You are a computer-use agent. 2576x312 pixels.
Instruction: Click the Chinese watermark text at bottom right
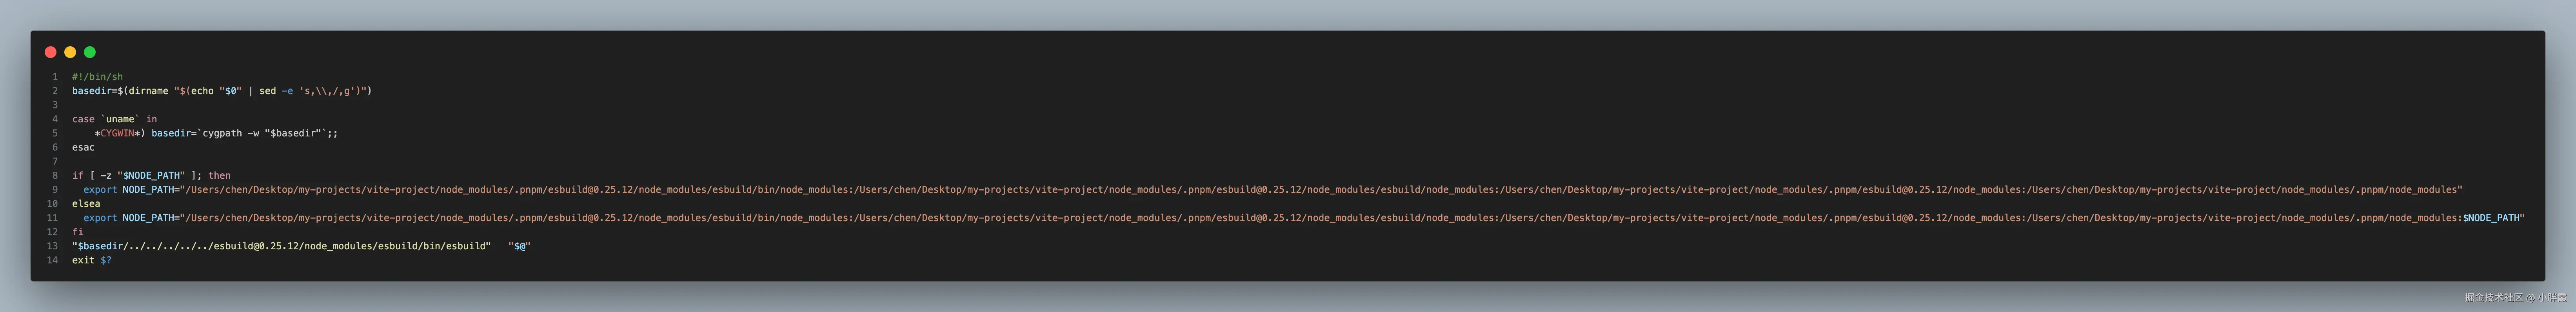tap(2515, 297)
